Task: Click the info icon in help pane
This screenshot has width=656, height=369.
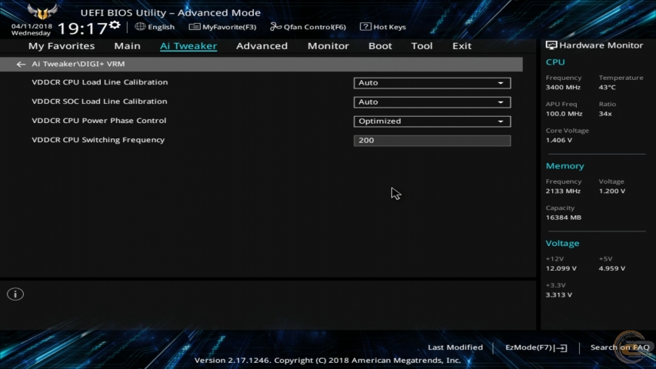Action: coord(15,294)
